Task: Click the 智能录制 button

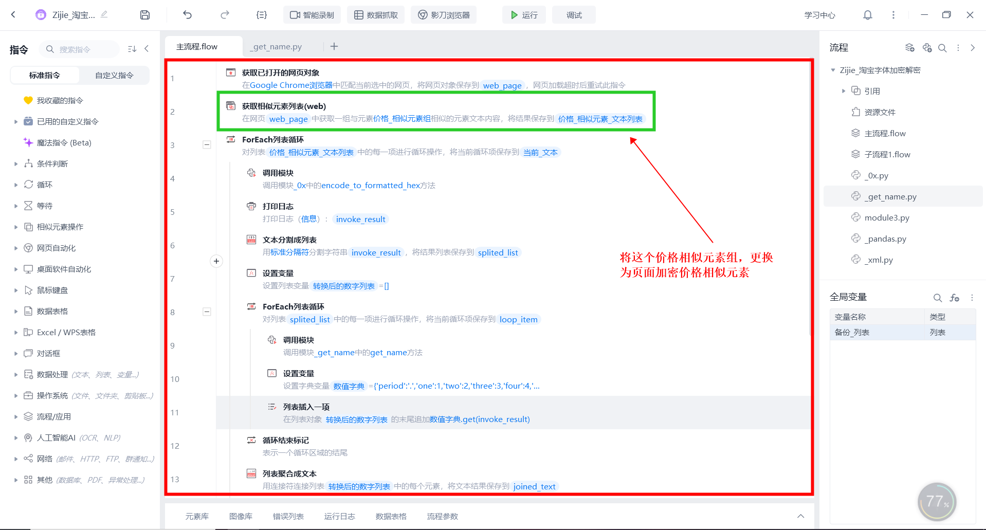Action: [312, 15]
